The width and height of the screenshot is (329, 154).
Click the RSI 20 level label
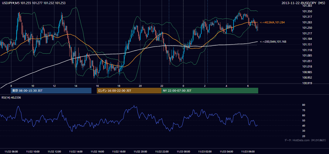click(x=304, y=136)
